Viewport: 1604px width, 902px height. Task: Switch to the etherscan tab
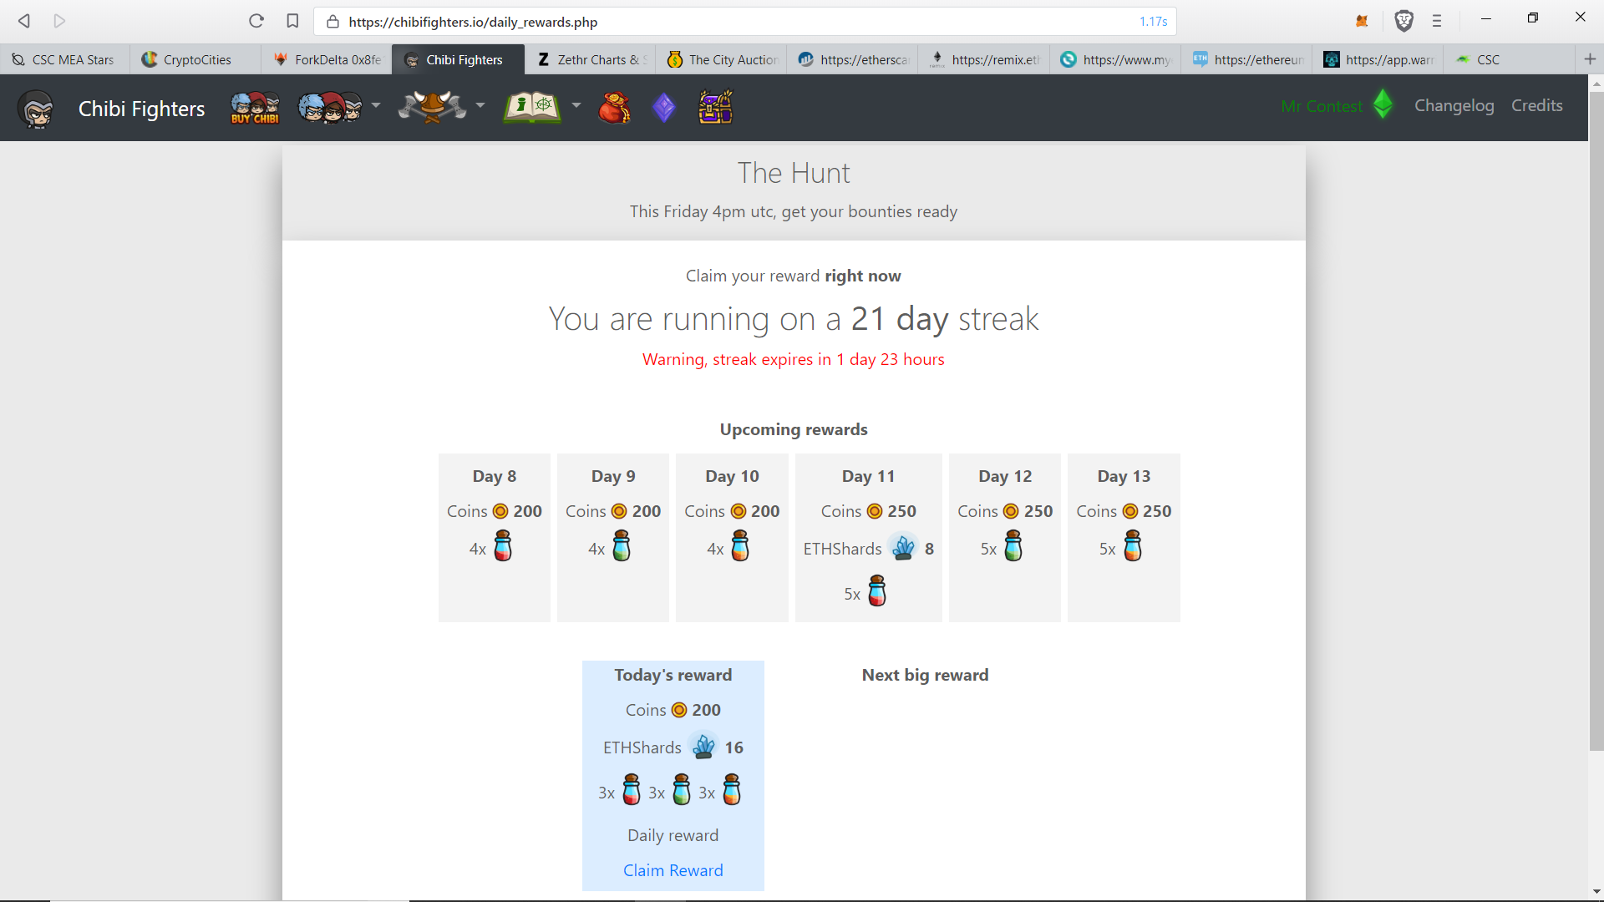[853, 59]
